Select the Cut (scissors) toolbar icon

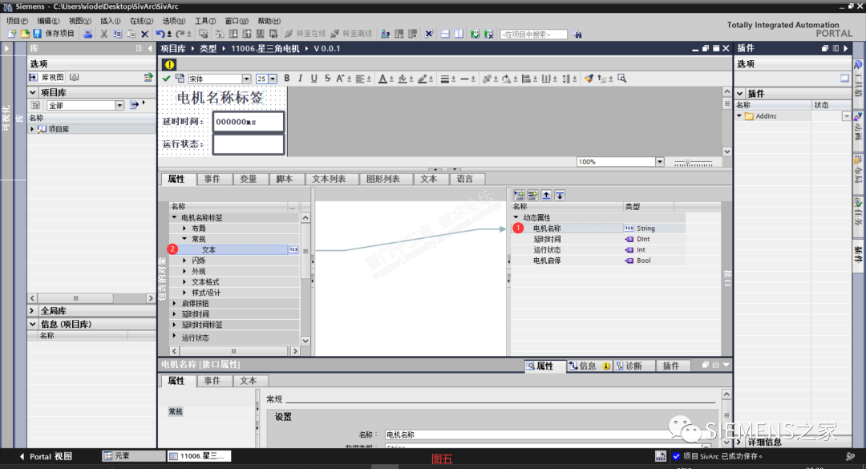103,34
